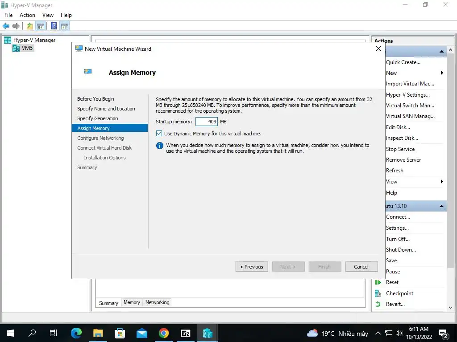
Task: Click the Back arrow toolbar icon
Action: (6, 26)
